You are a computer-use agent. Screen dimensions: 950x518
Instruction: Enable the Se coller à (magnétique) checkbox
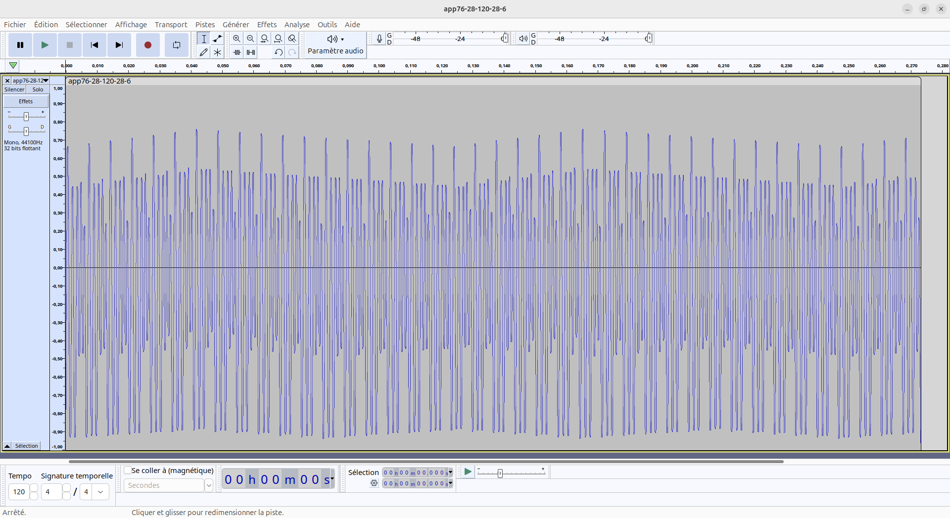(x=128, y=470)
